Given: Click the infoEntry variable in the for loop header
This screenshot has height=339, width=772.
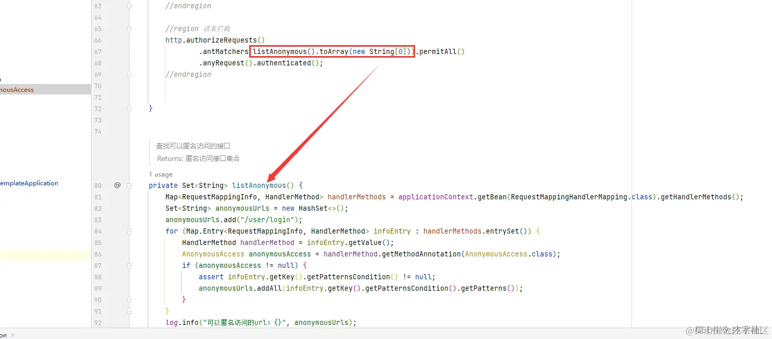Looking at the screenshot, I should [x=392, y=231].
